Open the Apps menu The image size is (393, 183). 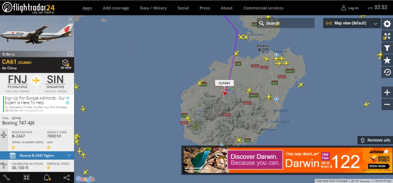87,8
